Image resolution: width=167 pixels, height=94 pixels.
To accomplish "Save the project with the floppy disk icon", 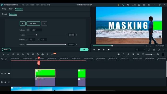I will point(139,5).
